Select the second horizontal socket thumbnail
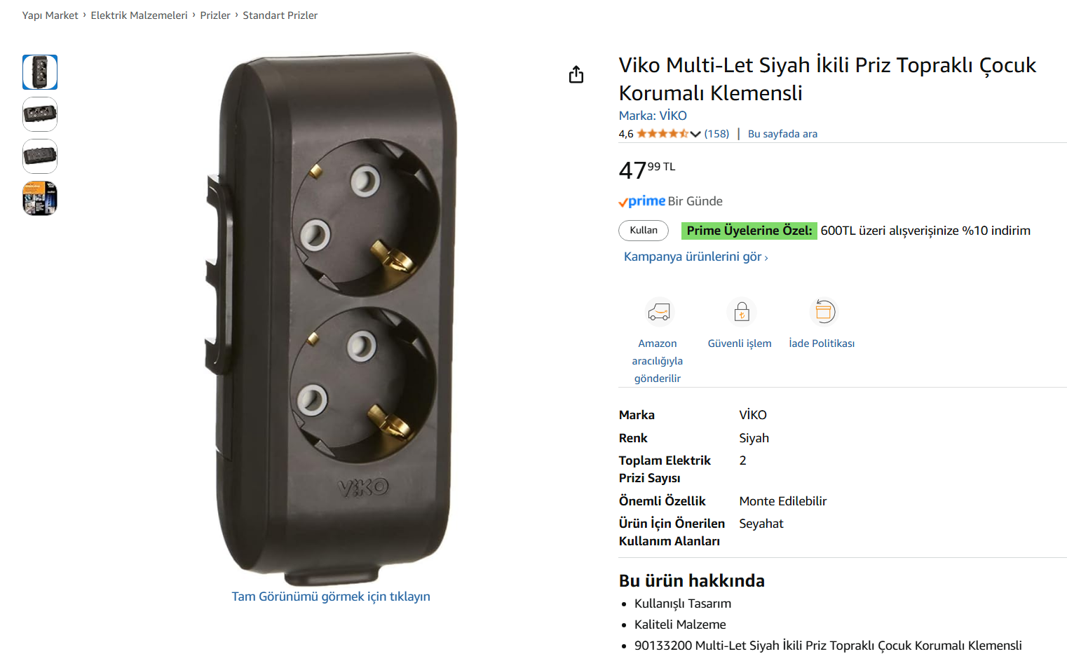The width and height of the screenshot is (1067, 668). coord(40,114)
